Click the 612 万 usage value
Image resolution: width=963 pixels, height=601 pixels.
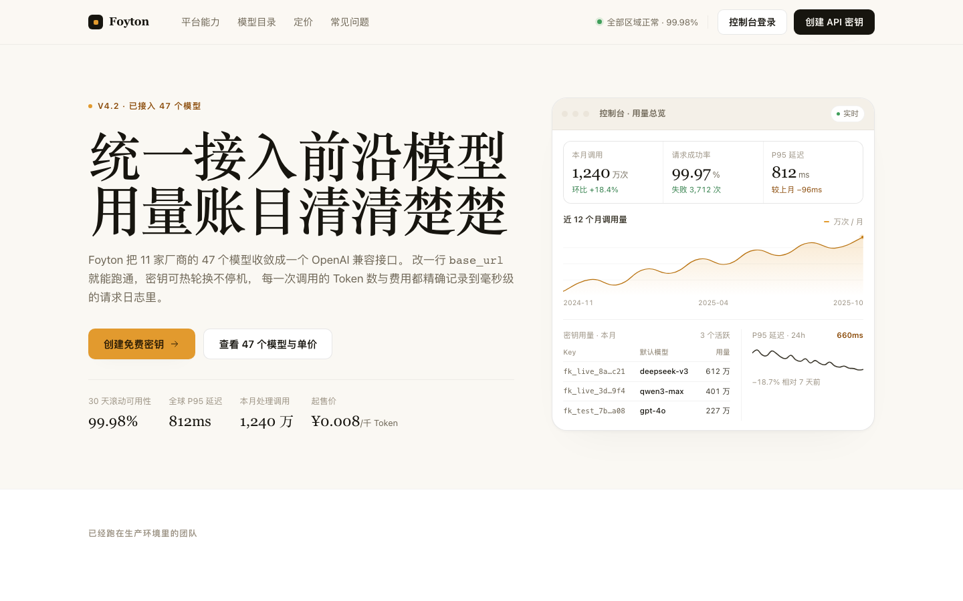(x=718, y=371)
